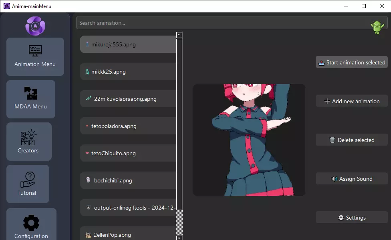Viewport: 391px width, 240px height.
Task: Open the MDAA Menu section
Action: coord(31,99)
